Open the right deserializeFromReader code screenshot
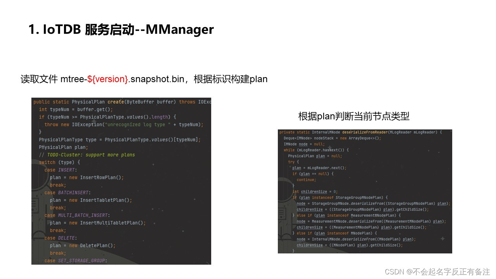496x279 pixels. 365,191
